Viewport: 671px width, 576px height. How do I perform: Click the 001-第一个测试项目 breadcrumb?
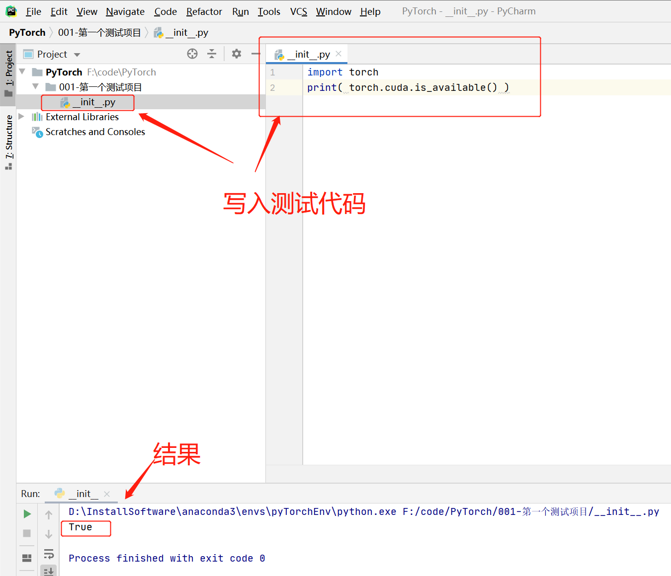click(x=99, y=32)
